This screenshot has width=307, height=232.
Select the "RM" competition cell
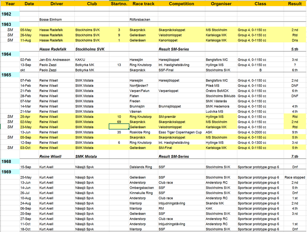point(182,209)
